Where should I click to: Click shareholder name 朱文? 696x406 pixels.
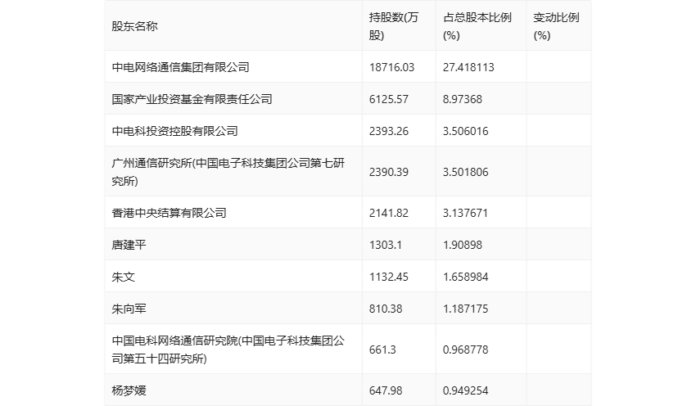pos(123,277)
